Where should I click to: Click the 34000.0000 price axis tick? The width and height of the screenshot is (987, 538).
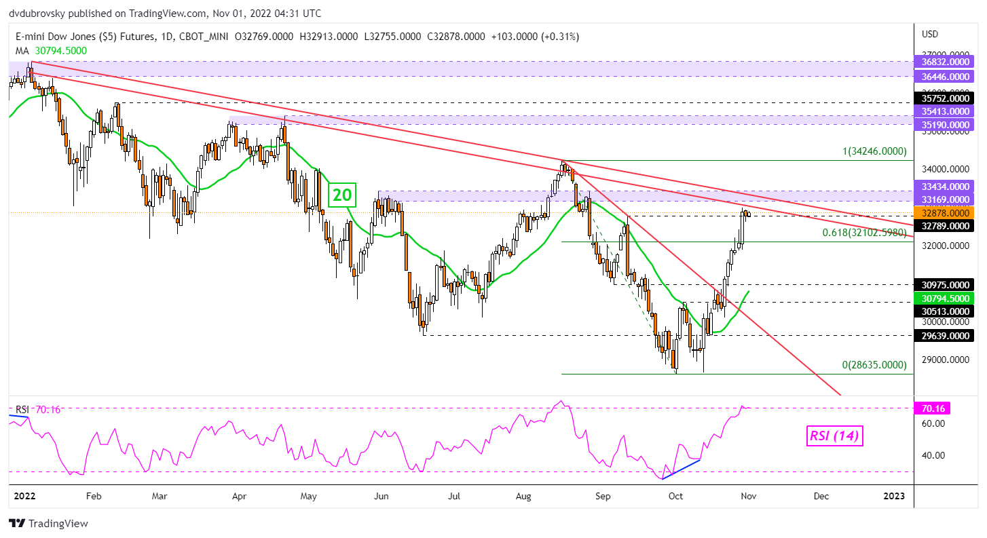tap(945, 169)
